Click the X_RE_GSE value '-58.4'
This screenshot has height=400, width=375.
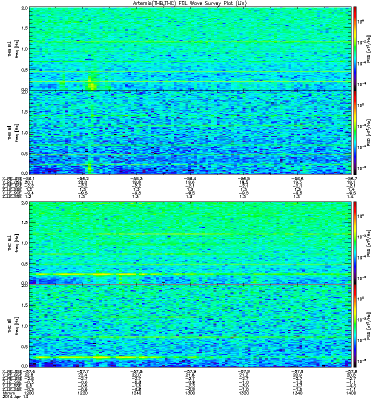(190, 178)
